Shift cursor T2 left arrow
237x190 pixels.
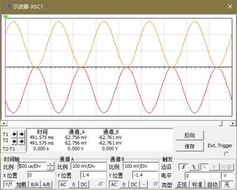(14, 141)
